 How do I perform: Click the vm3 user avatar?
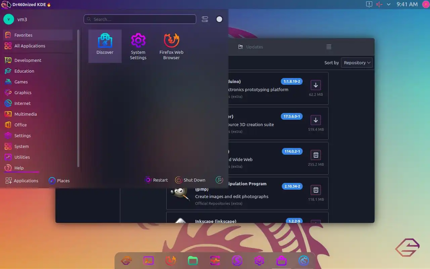[x=8, y=19]
